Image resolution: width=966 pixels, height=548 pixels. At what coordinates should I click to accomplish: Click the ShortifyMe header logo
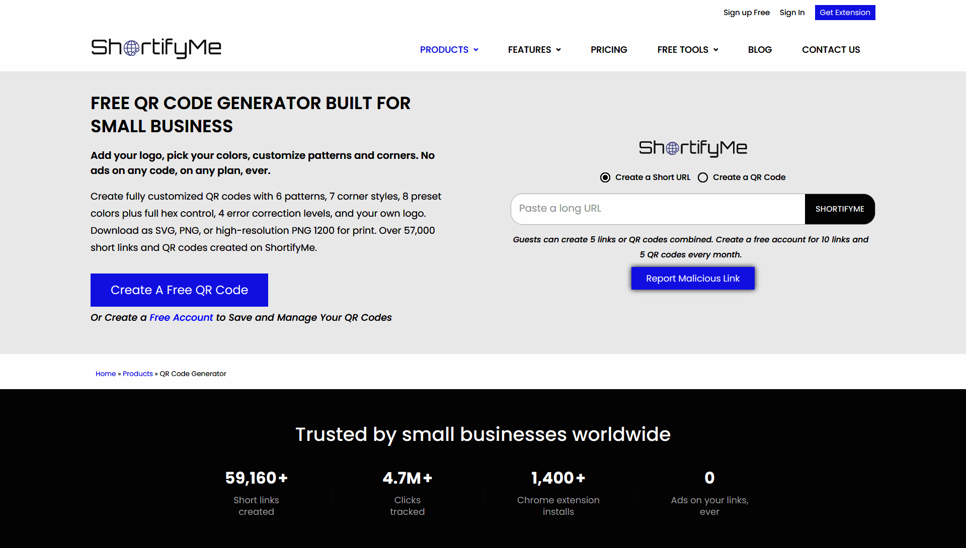pos(156,48)
